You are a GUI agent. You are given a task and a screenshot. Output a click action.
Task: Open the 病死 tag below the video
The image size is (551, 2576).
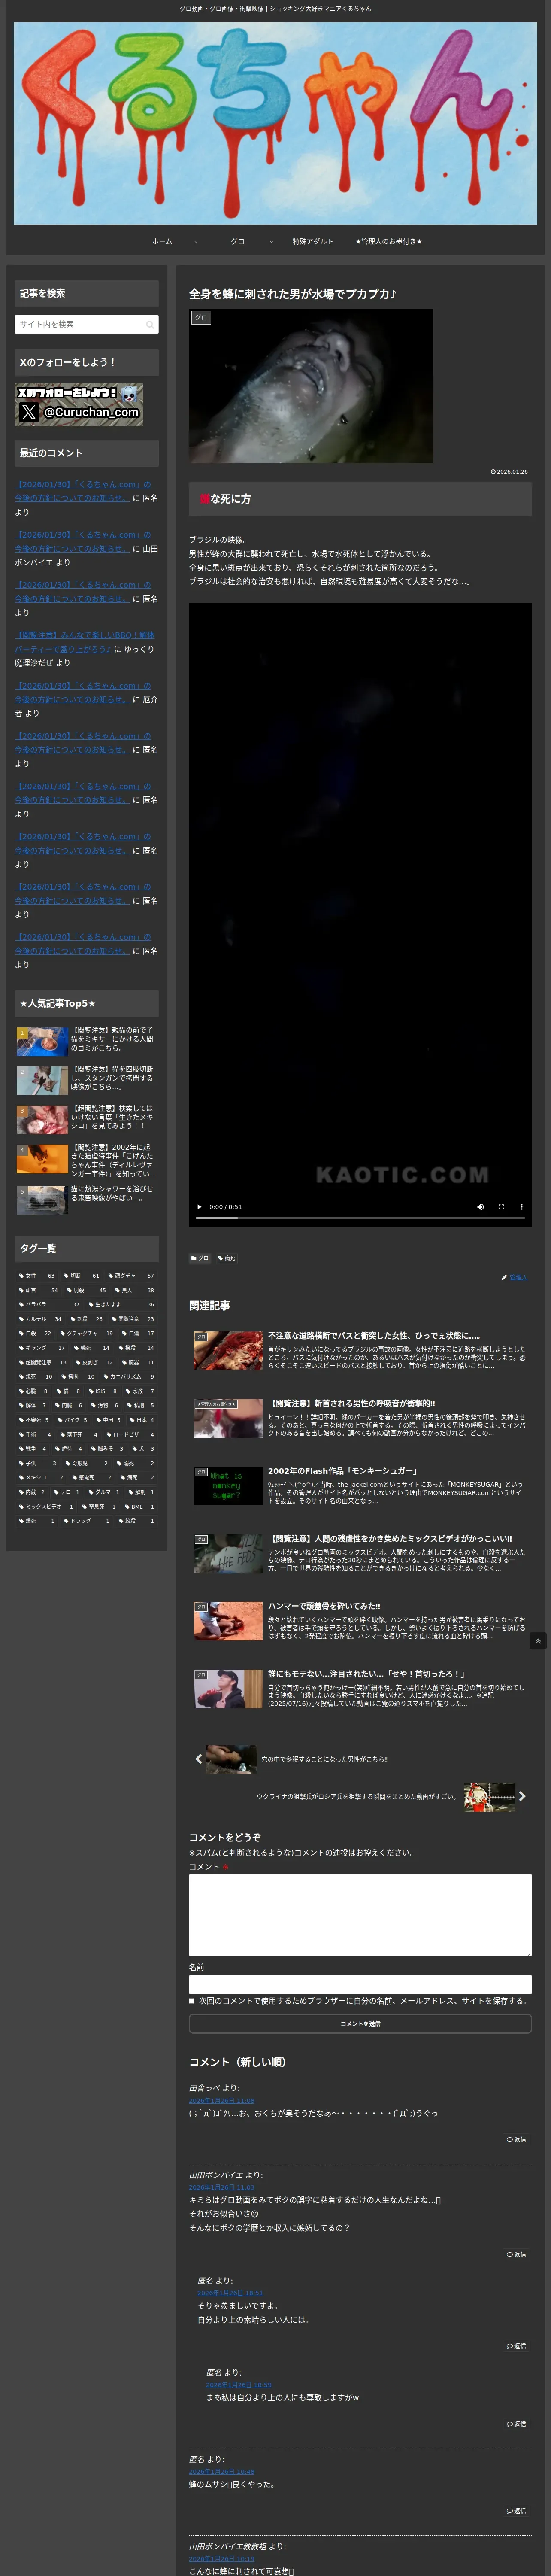(227, 1258)
